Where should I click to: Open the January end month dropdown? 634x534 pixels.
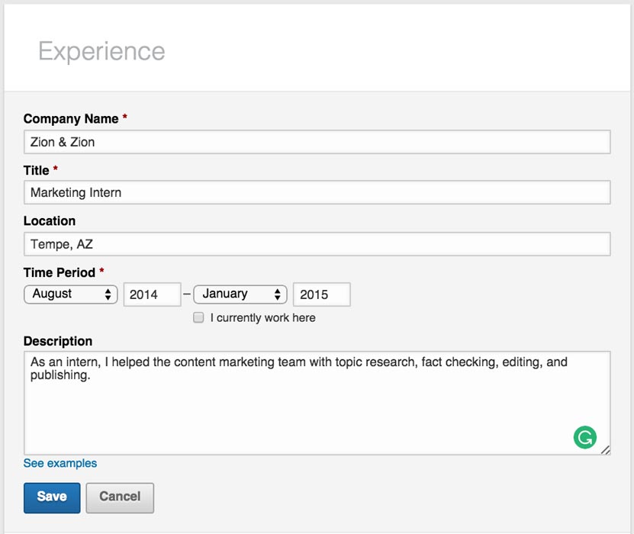point(240,294)
